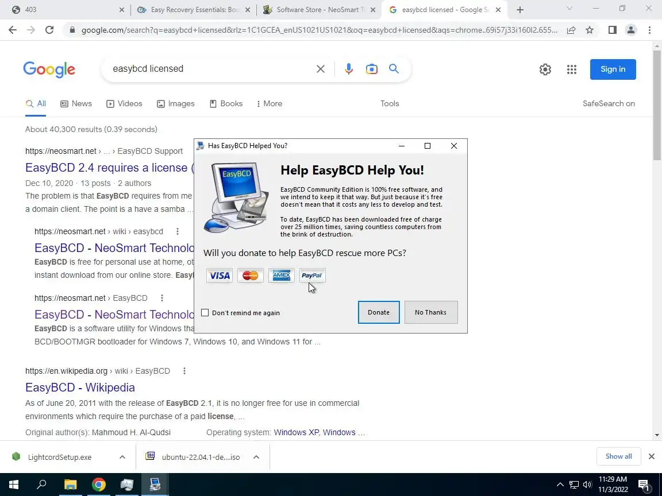Close the easybcd licensed Google tab
Image resolution: width=662 pixels, height=496 pixels.
tap(498, 10)
